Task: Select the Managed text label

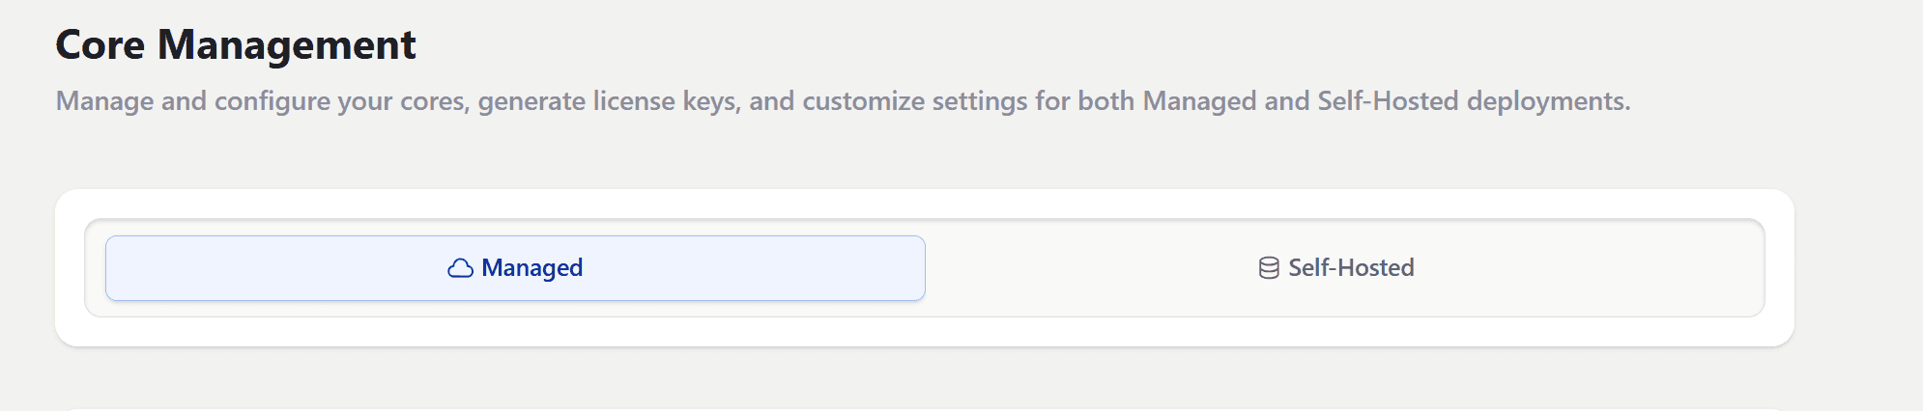Action: [531, 268]
